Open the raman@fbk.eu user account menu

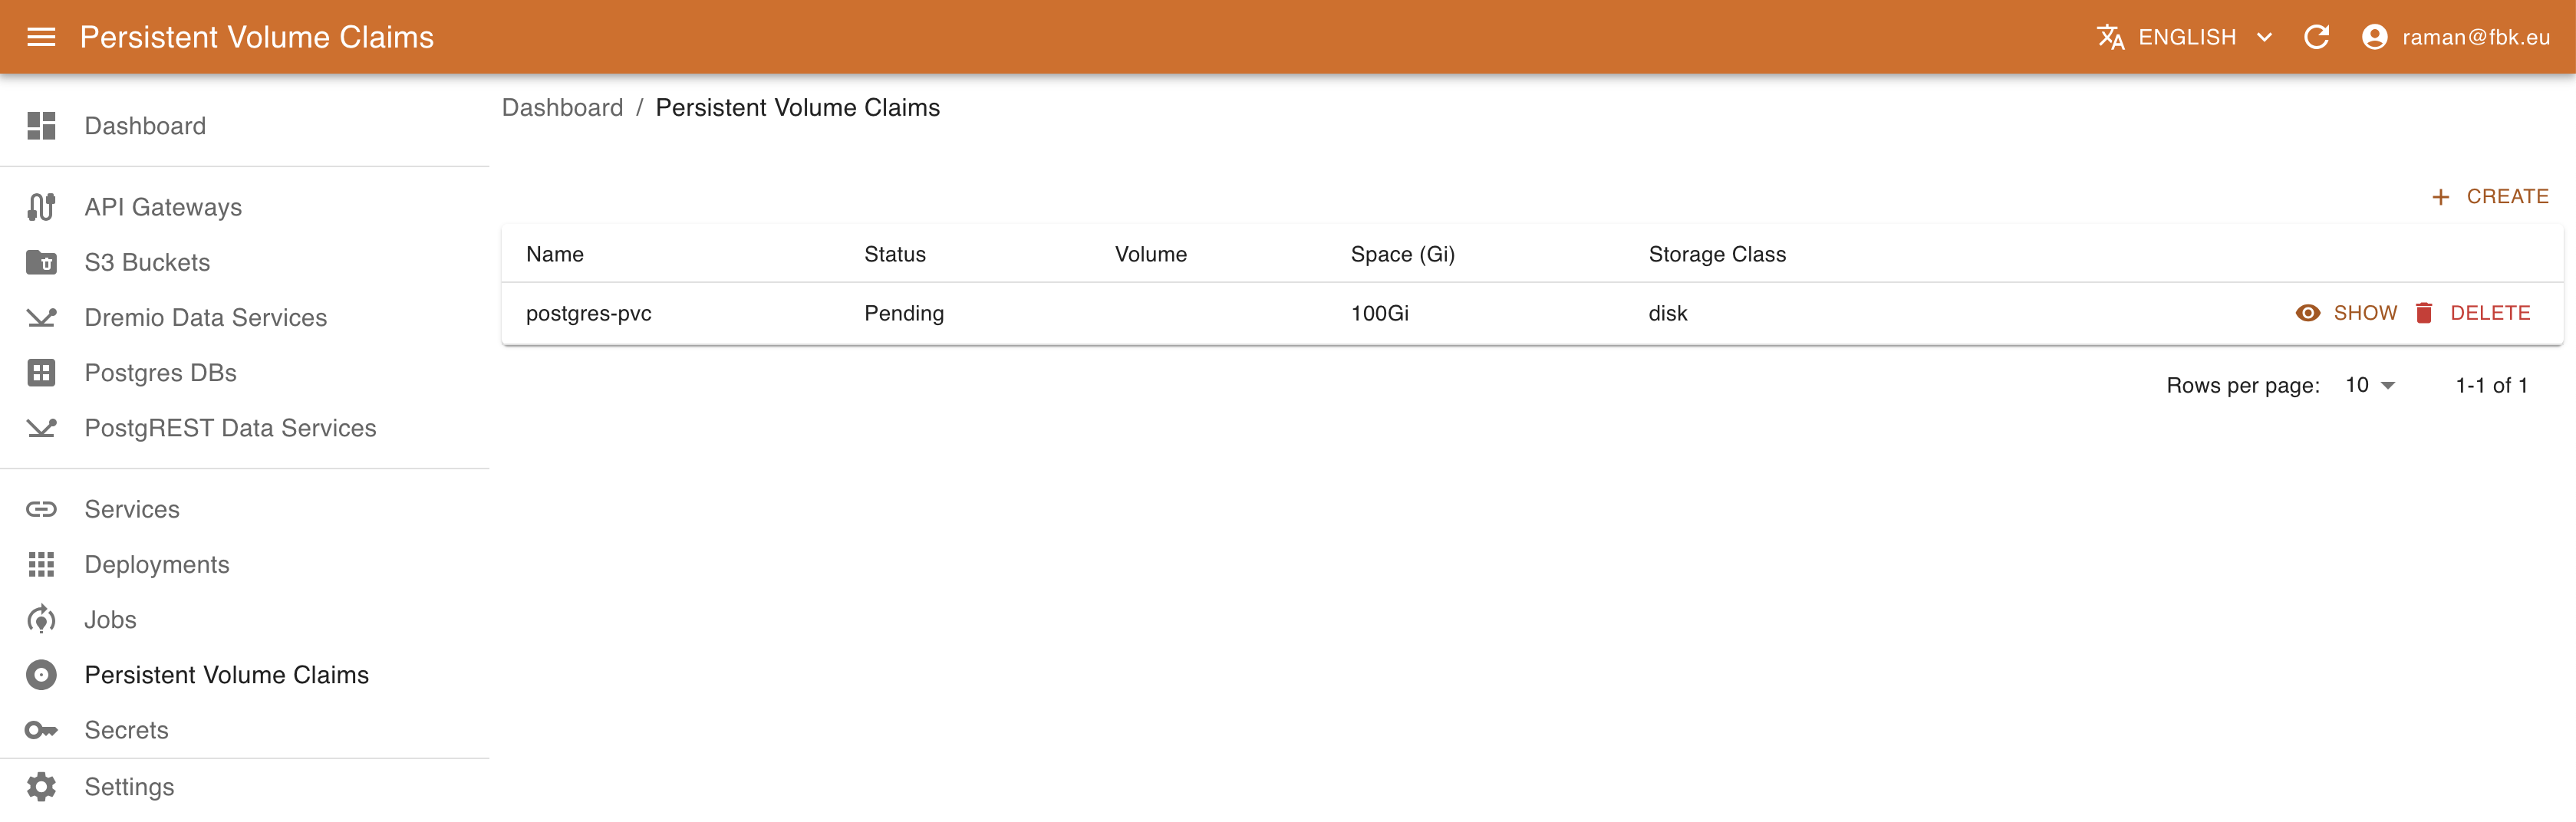tap(2455, 37)
